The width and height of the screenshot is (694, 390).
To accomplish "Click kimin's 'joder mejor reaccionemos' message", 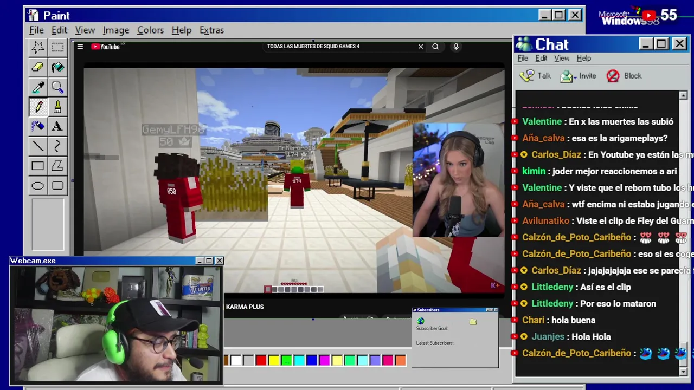I will 599,171.
